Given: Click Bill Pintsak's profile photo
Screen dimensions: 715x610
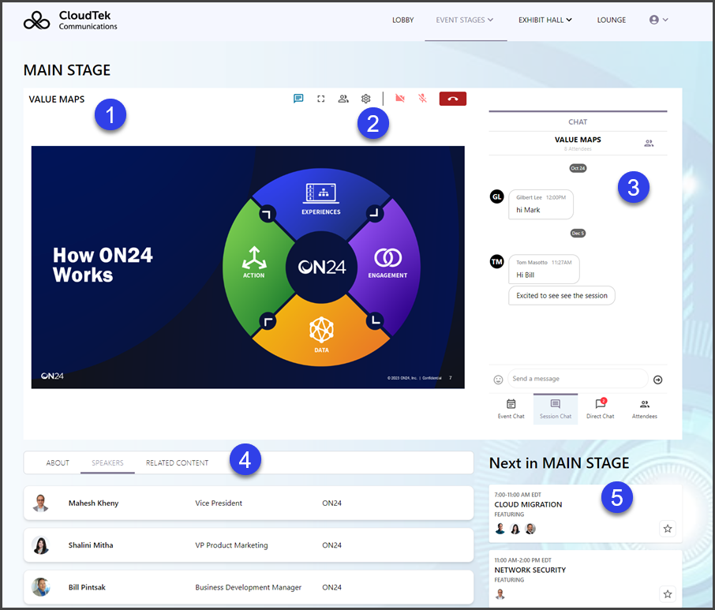Looking at the screenshot, I should (40, 587).
